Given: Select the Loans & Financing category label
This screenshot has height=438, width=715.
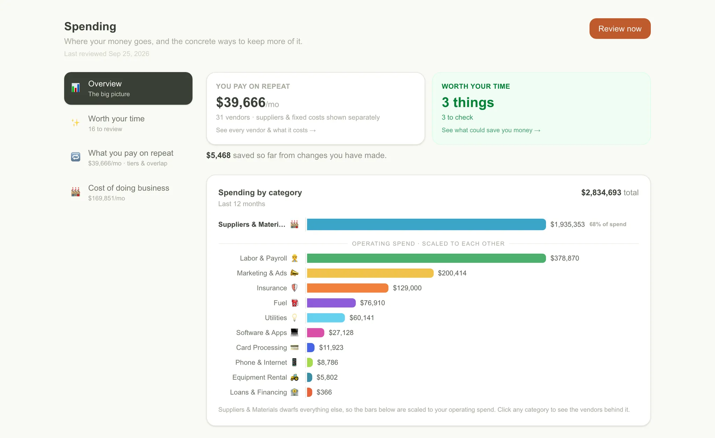Looking at the screenshot, I should point(258,392).
